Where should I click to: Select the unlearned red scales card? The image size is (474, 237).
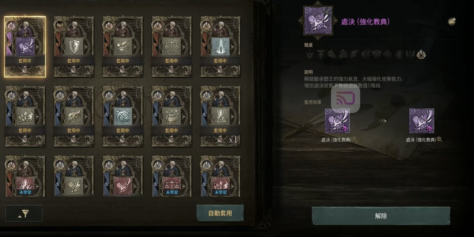[172, 176]
